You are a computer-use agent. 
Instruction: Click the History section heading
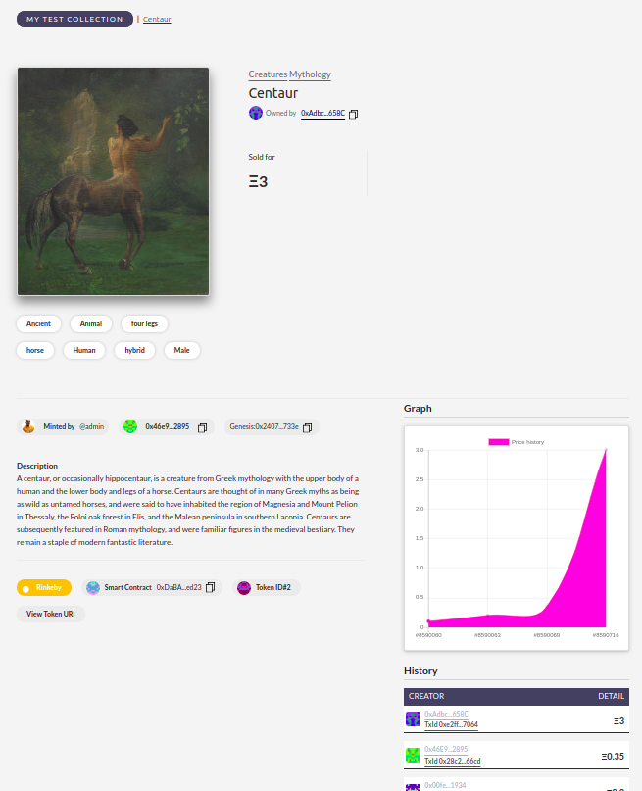[420, 671]
